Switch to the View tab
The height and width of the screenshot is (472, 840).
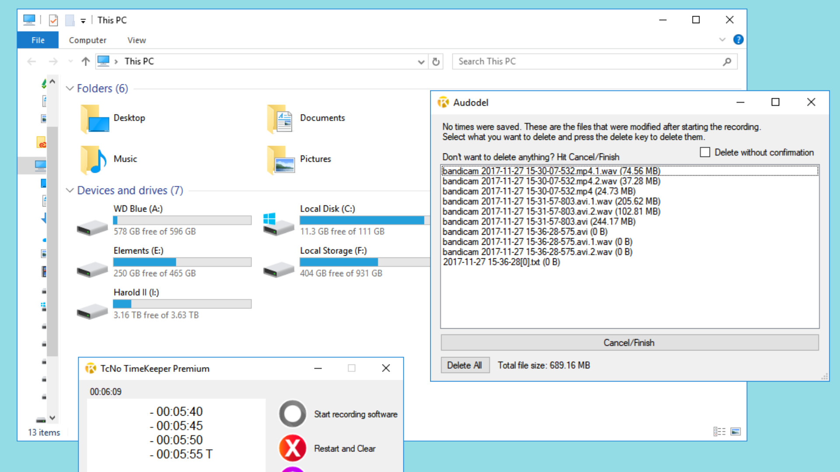[x=136, y=40]
